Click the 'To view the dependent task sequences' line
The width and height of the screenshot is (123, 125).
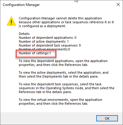[x=60, y=84]
